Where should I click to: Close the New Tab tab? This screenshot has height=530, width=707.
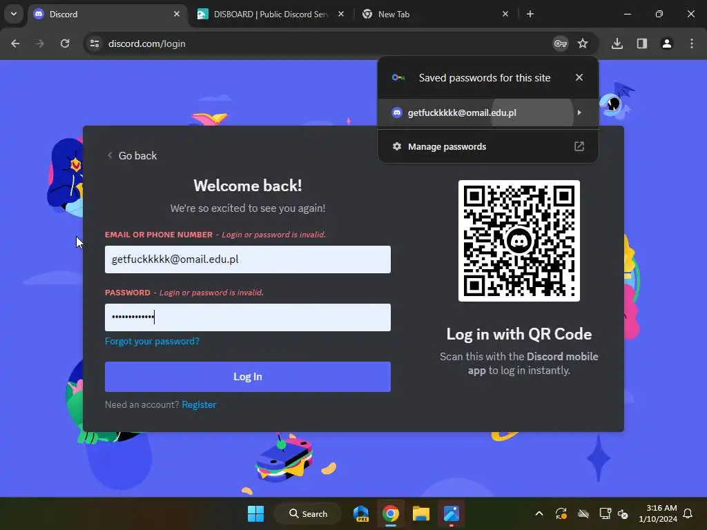pyautogui.click(x=505, y=14)
